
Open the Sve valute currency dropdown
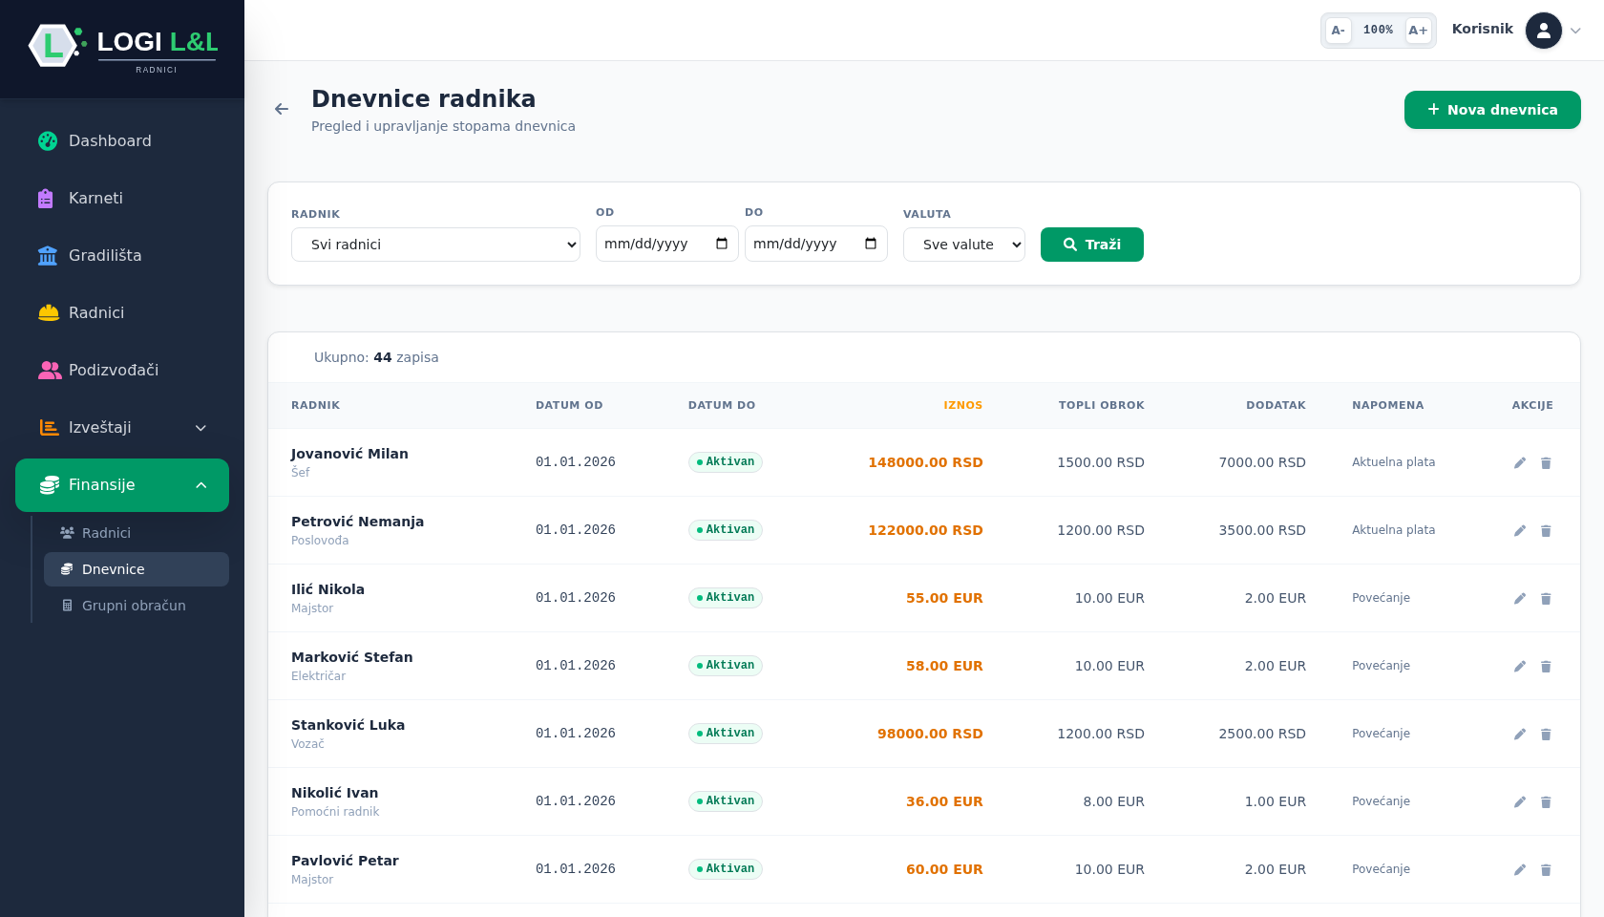[x=964, y=245]
